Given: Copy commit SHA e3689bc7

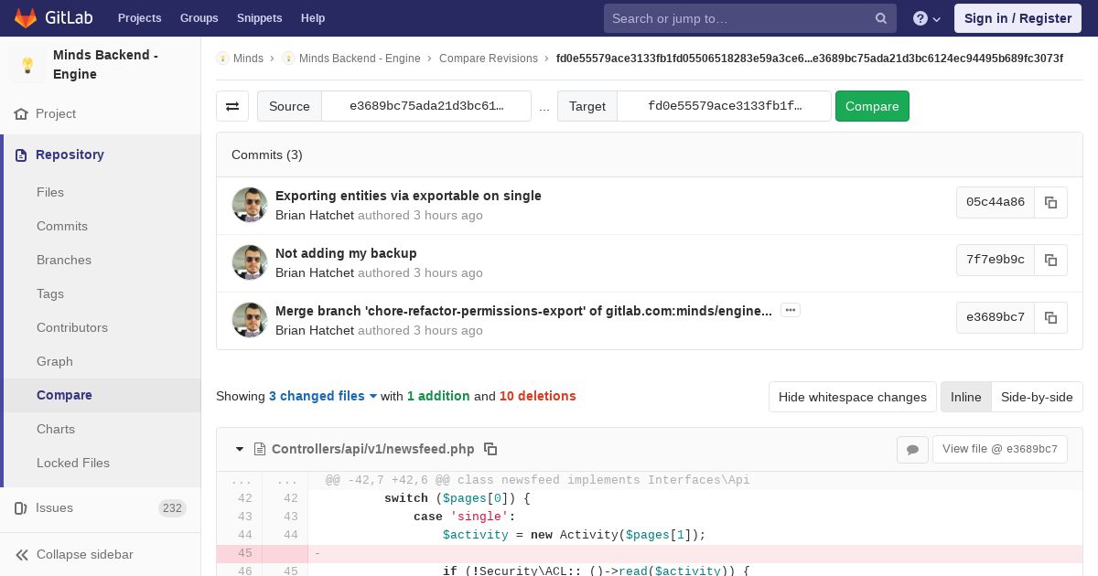Looking at the screenshot, I should [1050, 318].
